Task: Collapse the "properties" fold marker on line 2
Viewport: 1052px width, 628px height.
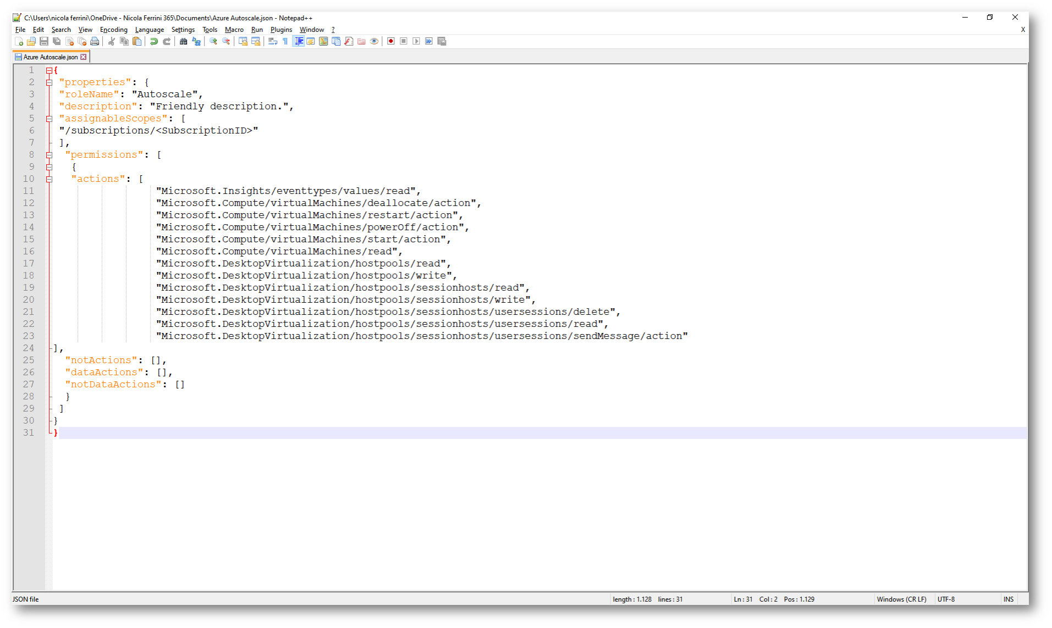Action: tap(49, 82)
